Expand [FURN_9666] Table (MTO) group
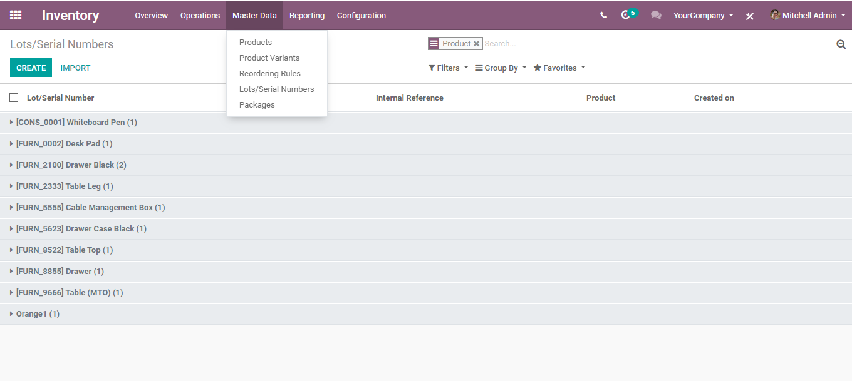The width and height of the screenshot is (852, 381). 426,293
